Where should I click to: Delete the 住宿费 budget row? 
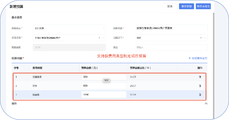pos(200,95)
